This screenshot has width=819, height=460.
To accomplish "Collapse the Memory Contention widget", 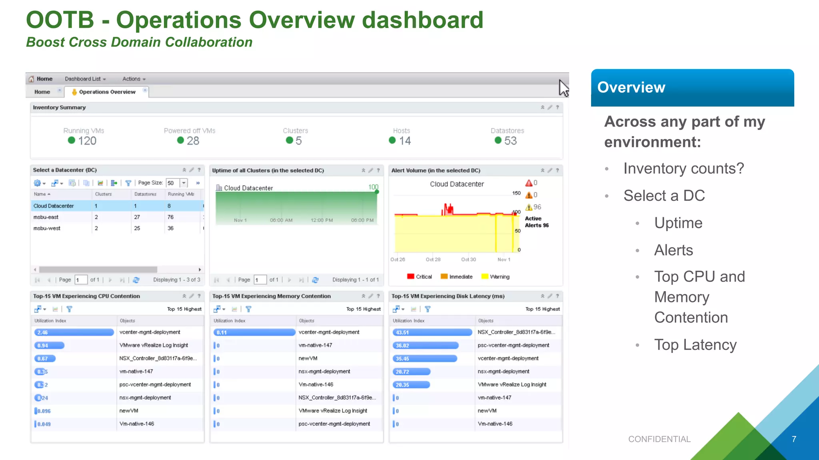I will point(364,296).
